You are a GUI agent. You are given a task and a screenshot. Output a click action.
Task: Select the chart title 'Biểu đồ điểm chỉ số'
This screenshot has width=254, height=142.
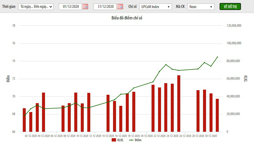click(x=127, y=18)
